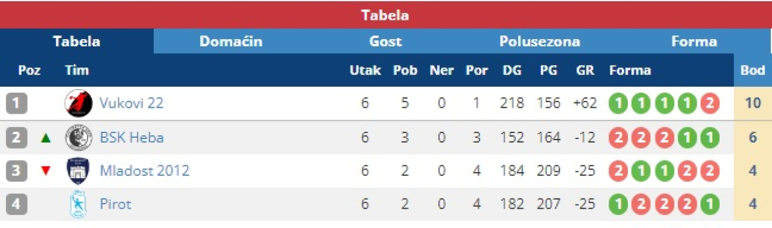Click the Pirot team logo
The height and width of the screenshot is (228, 772).
tap(78, 205)
